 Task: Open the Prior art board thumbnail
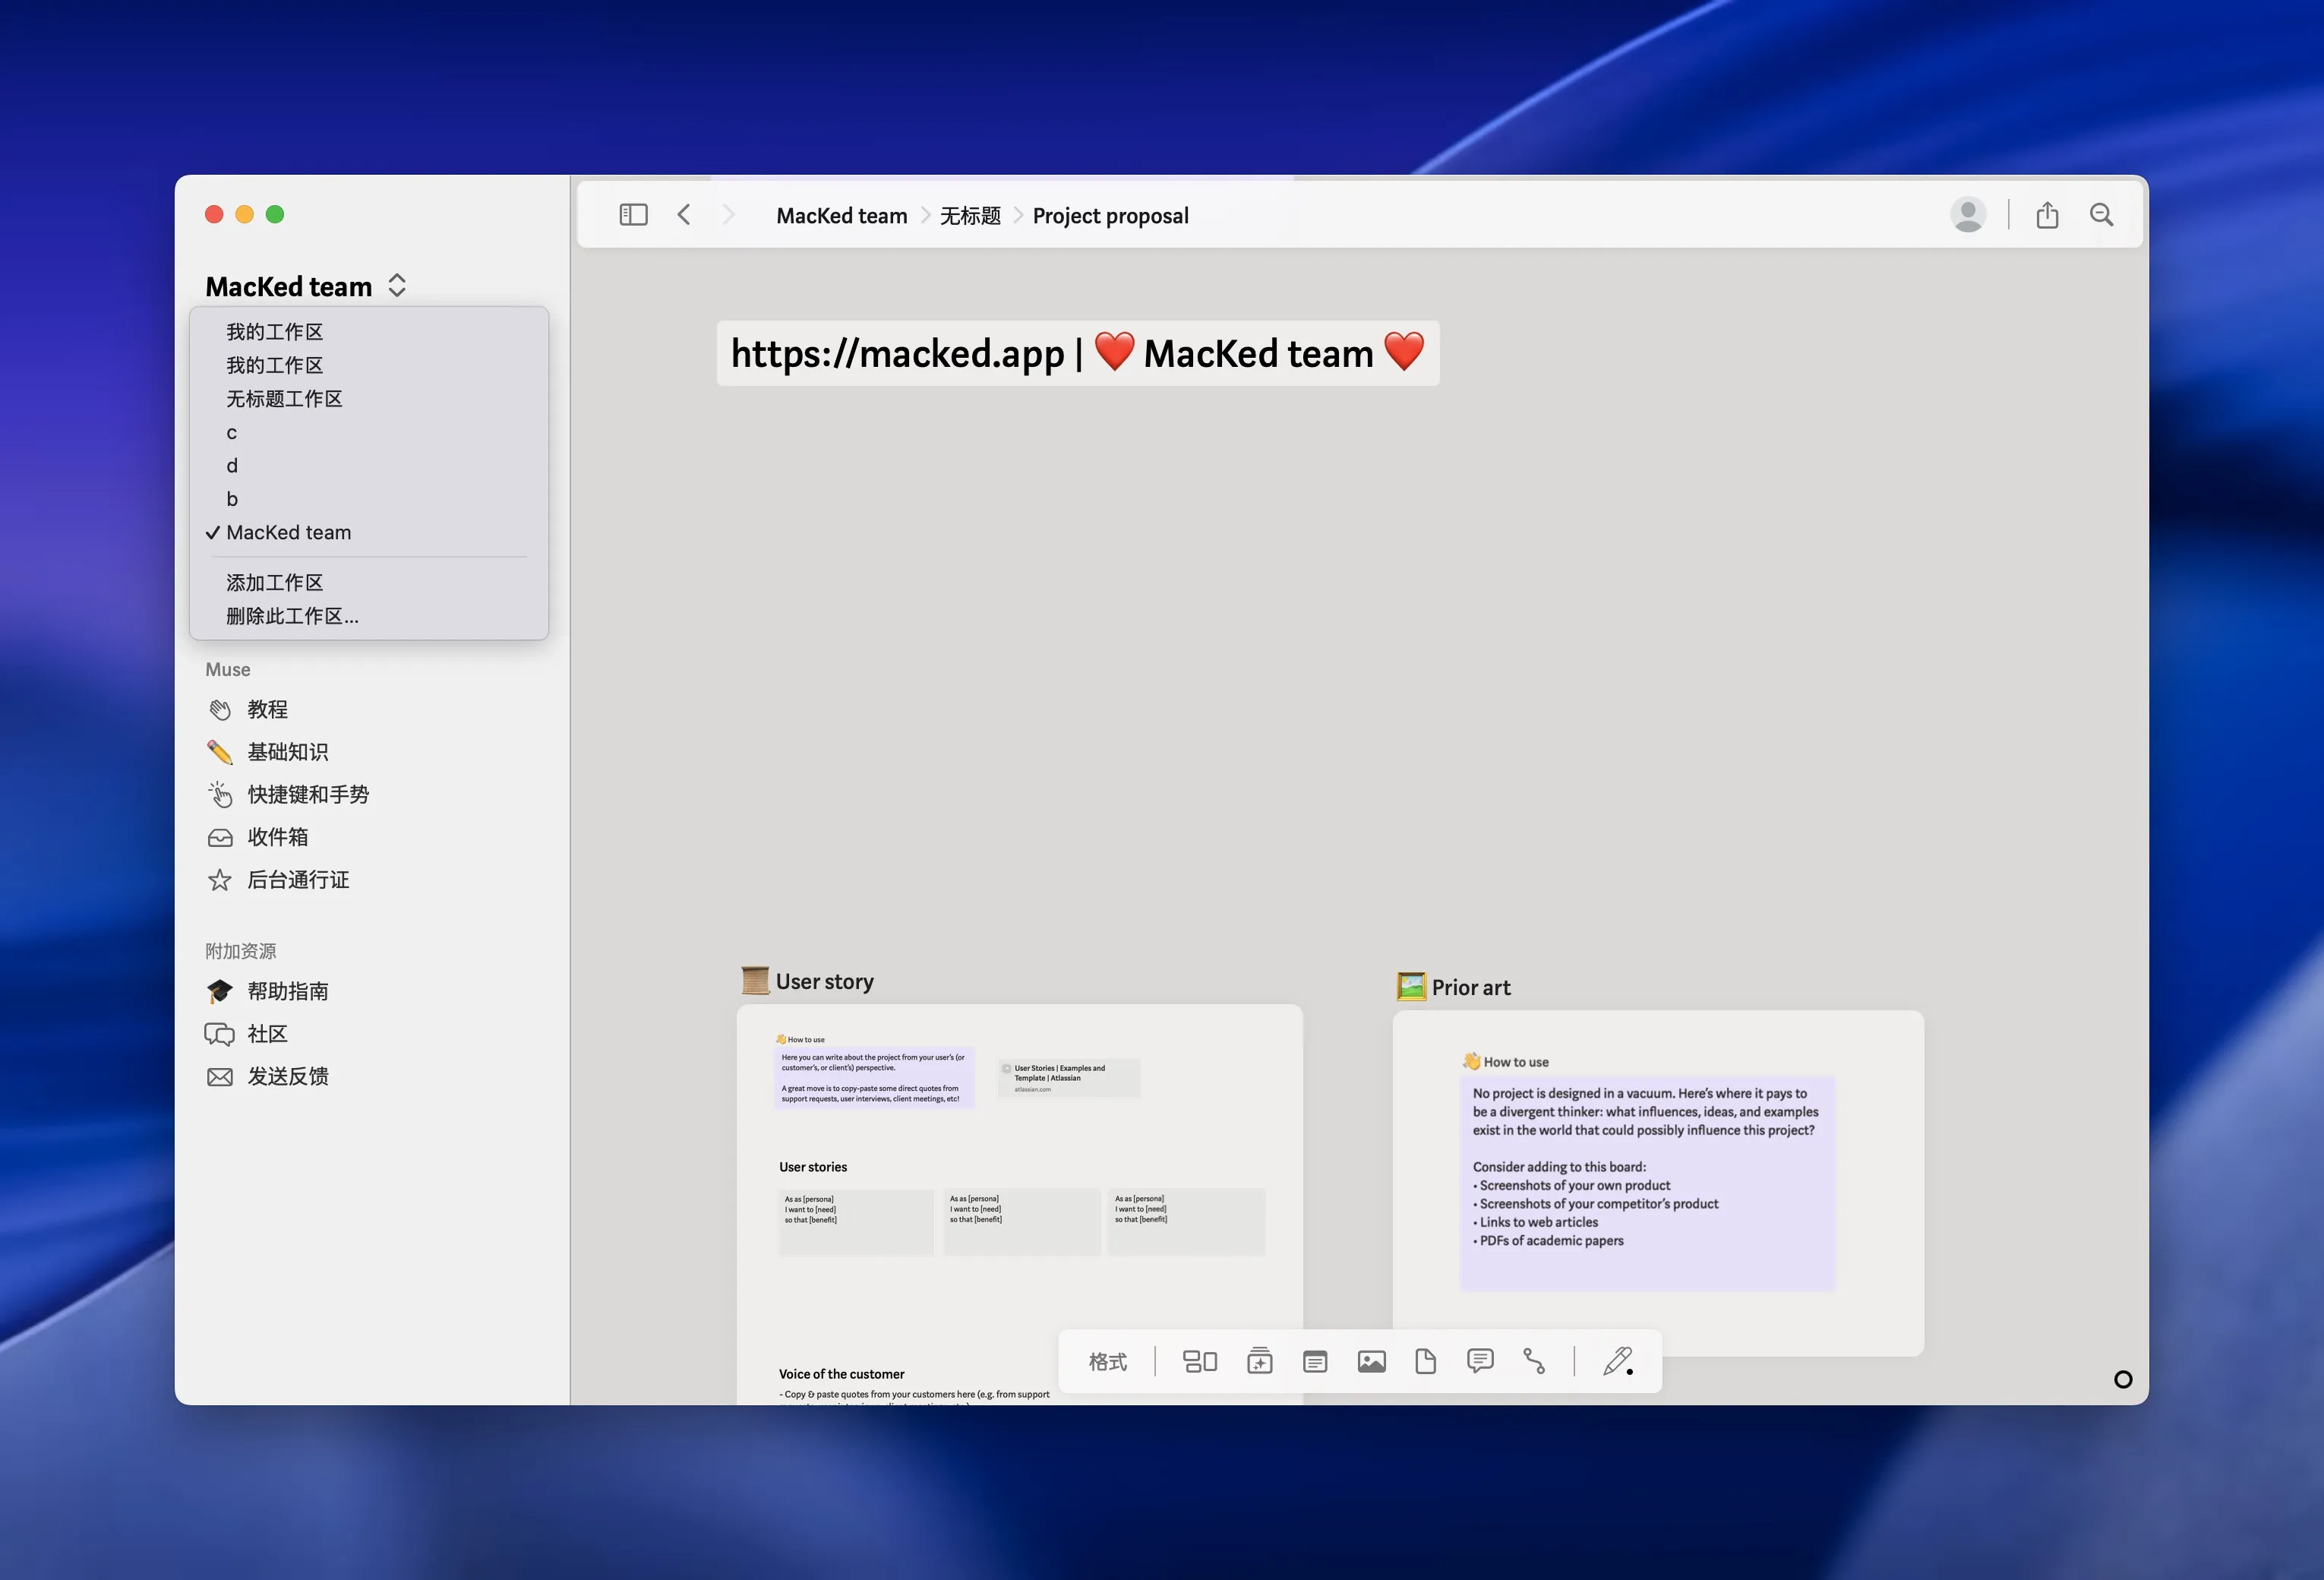(x=1658, y=1183)
